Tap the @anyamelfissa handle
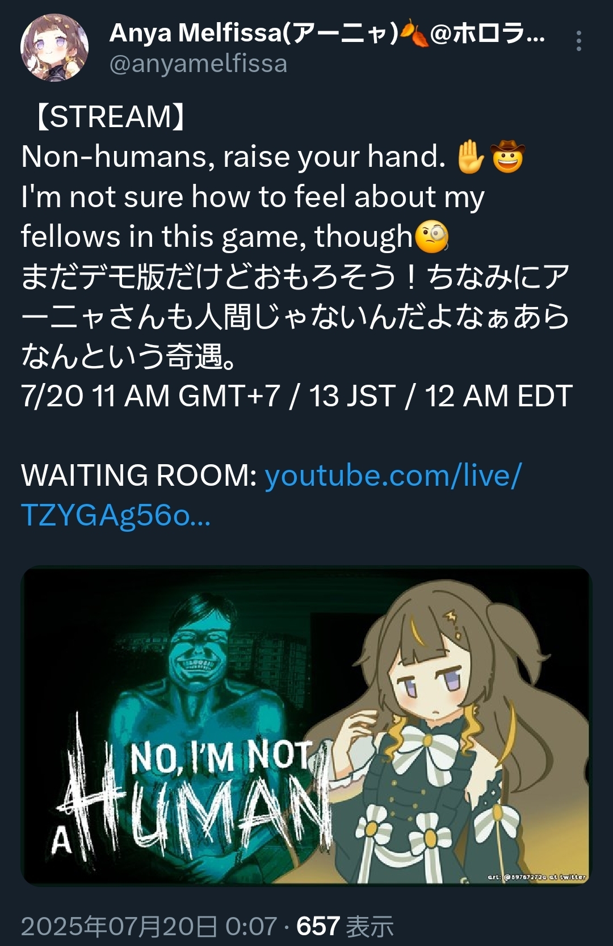 click(x=198, y=64)
